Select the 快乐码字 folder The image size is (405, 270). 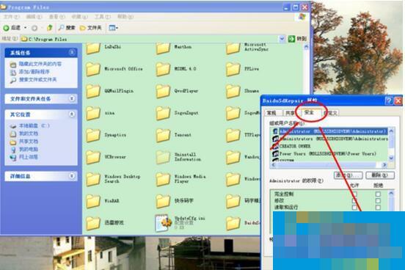tap(175, 201)
